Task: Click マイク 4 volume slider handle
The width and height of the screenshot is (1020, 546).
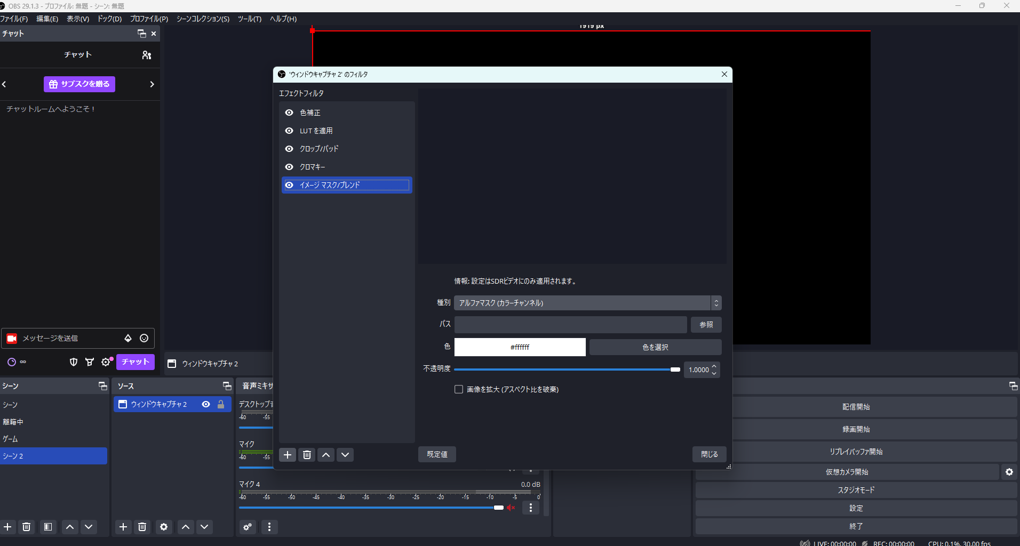Action: [x=499, y=508]
